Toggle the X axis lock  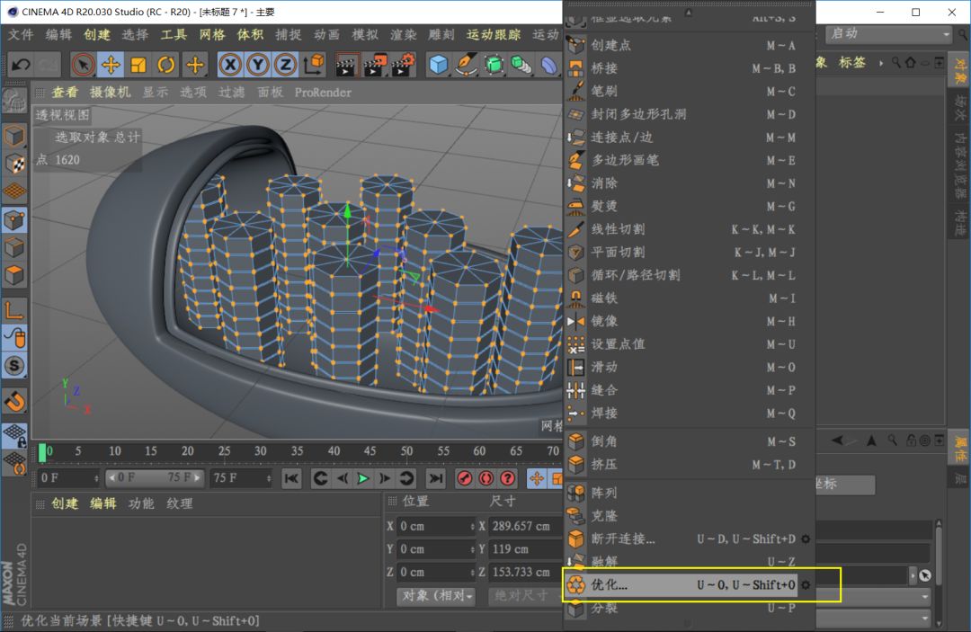click(x=230, y=65)
